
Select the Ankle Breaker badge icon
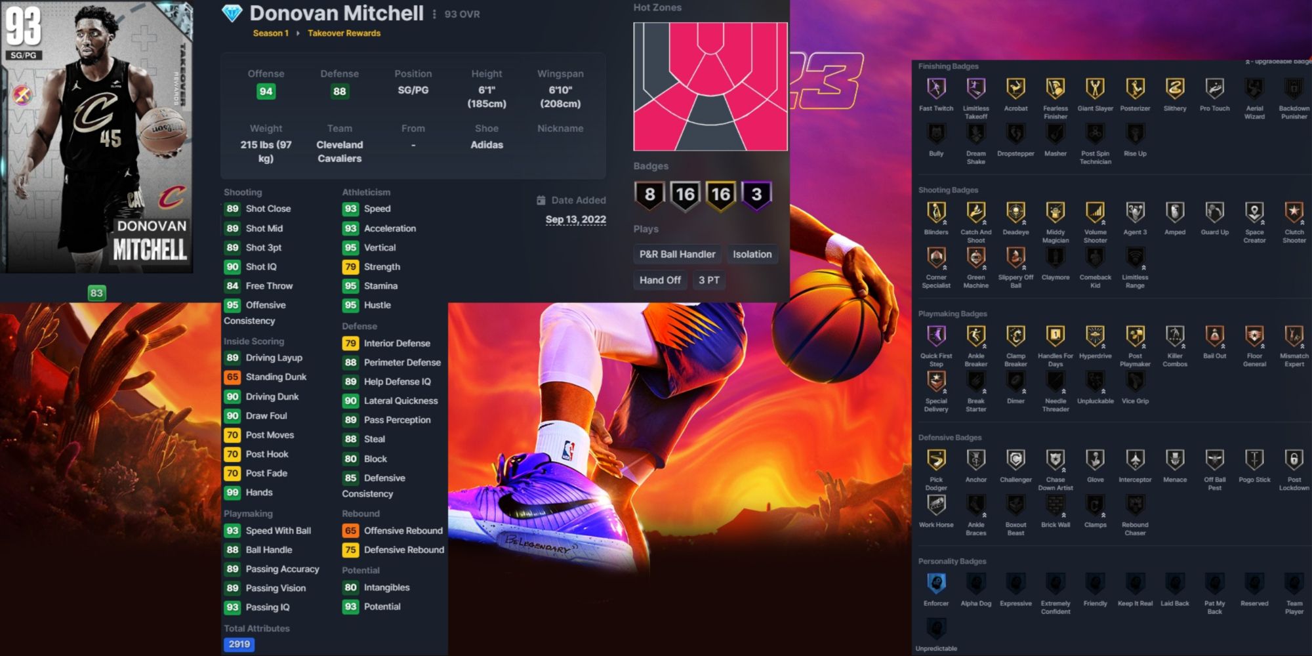(975, 336)
